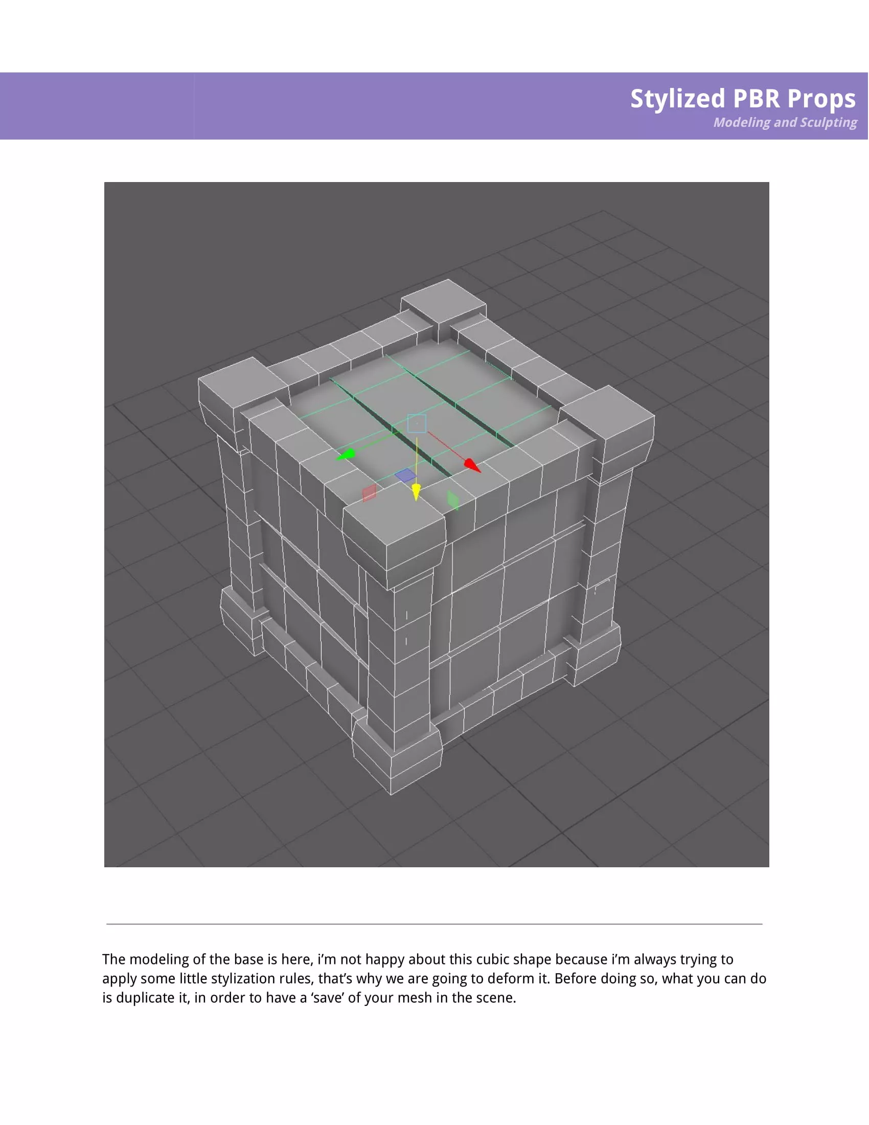Select the blue plane handle on gizmo

point(405,475)
